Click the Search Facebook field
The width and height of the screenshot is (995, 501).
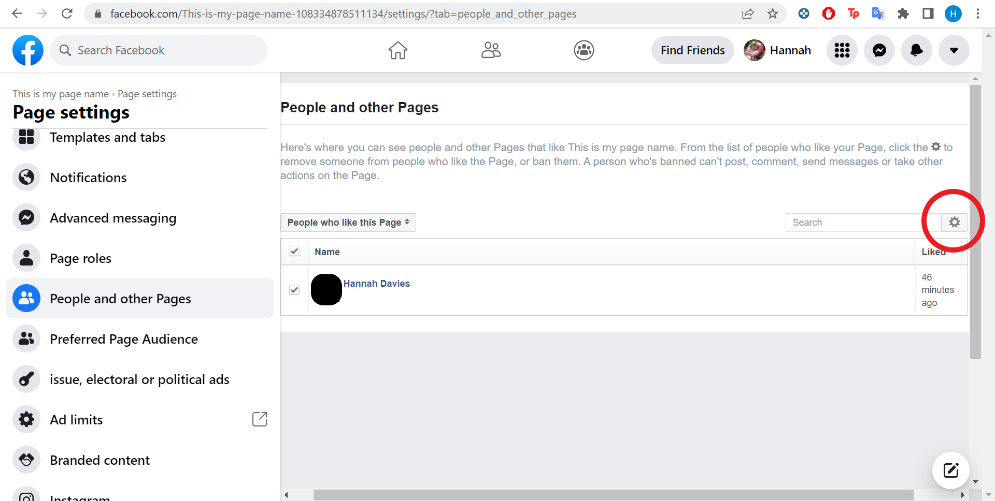159,50
